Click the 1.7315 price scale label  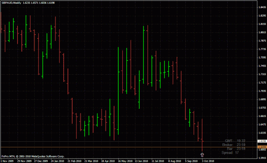[x=262, y=74]
